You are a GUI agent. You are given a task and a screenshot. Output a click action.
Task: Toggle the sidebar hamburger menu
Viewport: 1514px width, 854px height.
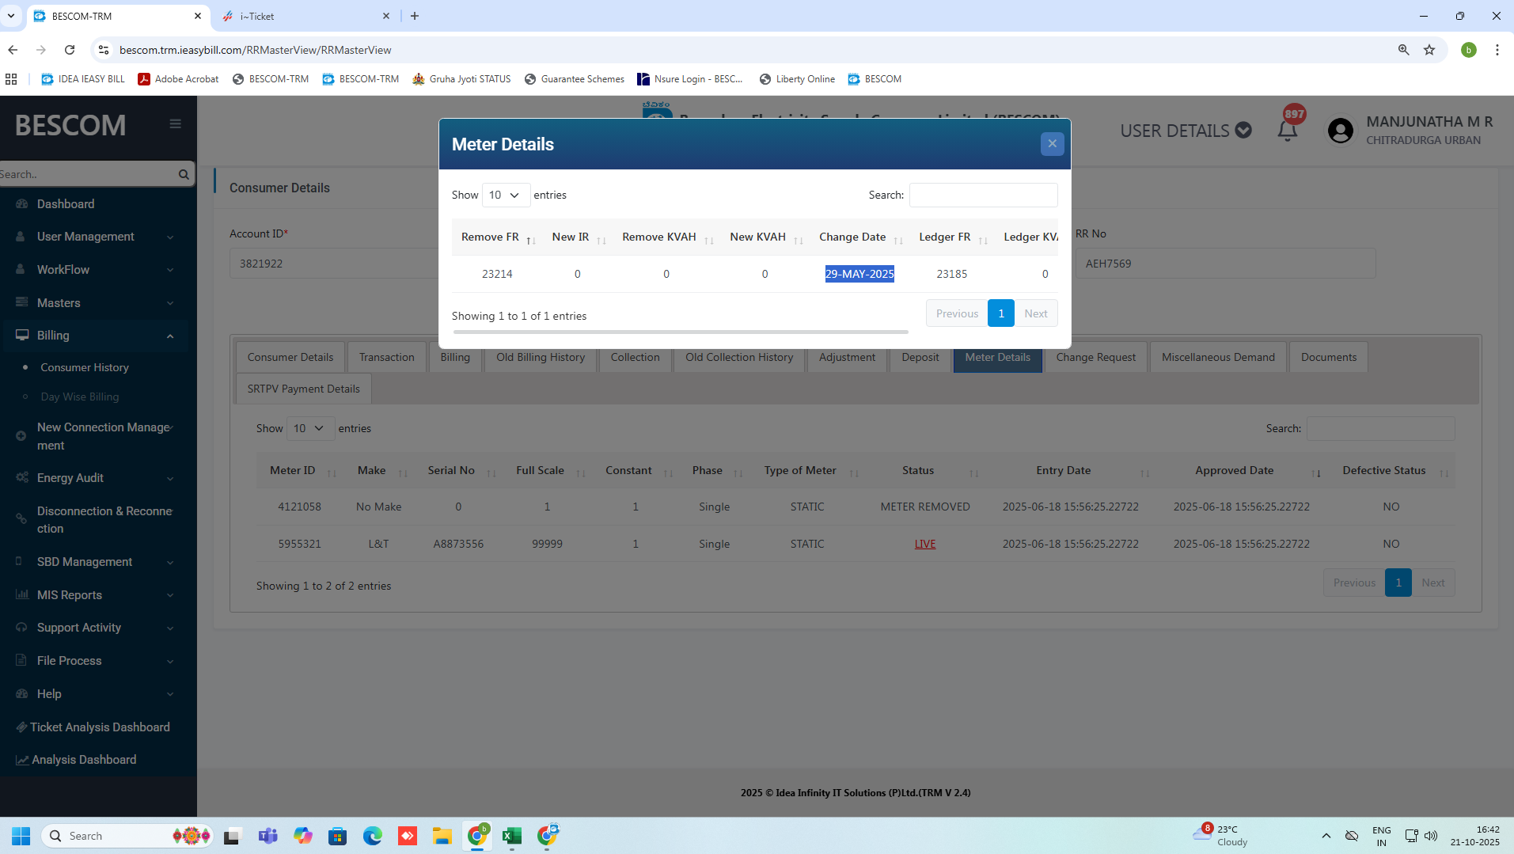(176, 123)
